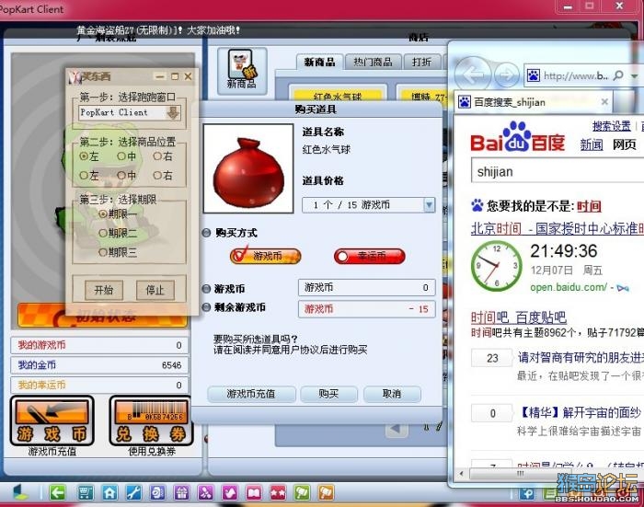Click the 开始 button in the helper tool
The width and height of the screenshot is (644, 507).
103,290
